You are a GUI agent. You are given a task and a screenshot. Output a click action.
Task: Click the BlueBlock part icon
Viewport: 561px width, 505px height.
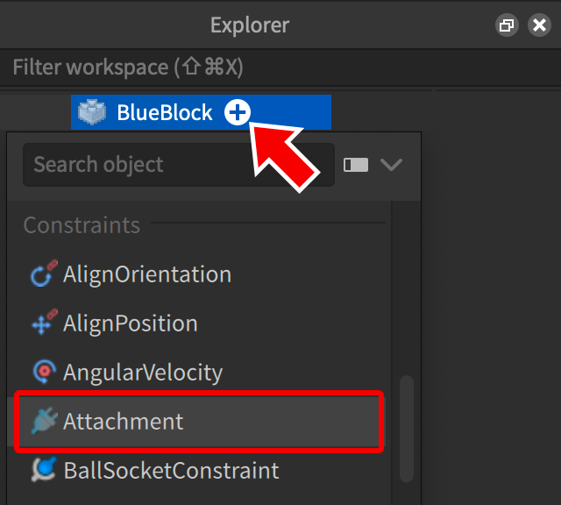coord(92,112)
